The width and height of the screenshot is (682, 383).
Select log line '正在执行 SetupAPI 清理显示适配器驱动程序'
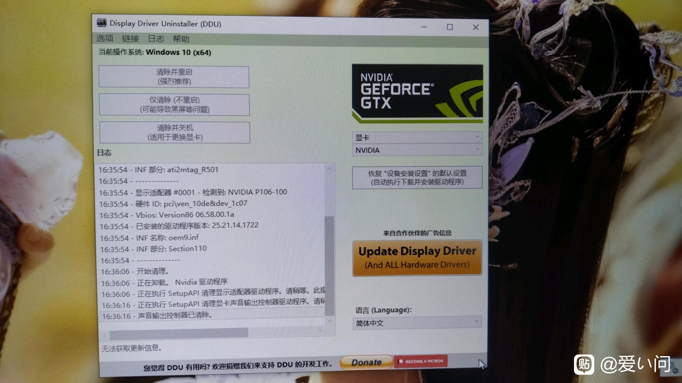click(x=213, y=292)
